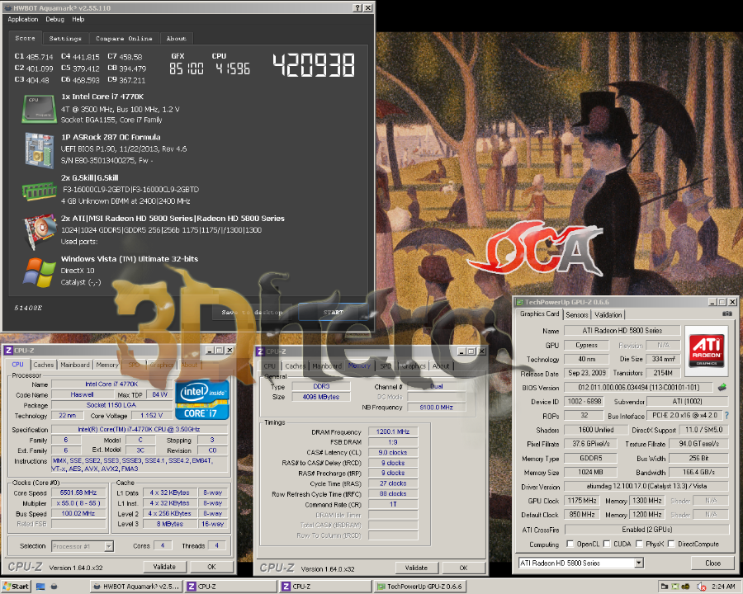Click OK in left CPU-Z window

(211, 567)
